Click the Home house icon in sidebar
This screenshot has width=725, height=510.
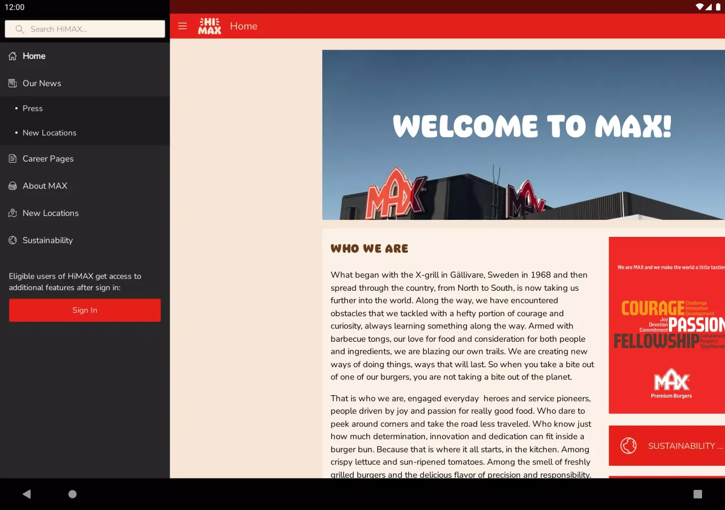coord(13,56)
